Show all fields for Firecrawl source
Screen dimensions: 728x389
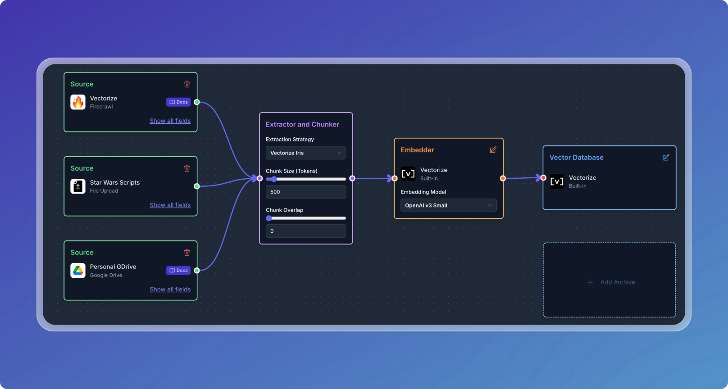(x=170, y=121)
